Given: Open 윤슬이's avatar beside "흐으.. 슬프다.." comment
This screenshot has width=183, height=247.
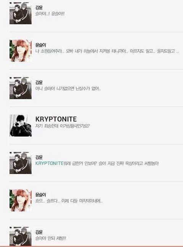Looking at the screenshot, I should [21, 200].
